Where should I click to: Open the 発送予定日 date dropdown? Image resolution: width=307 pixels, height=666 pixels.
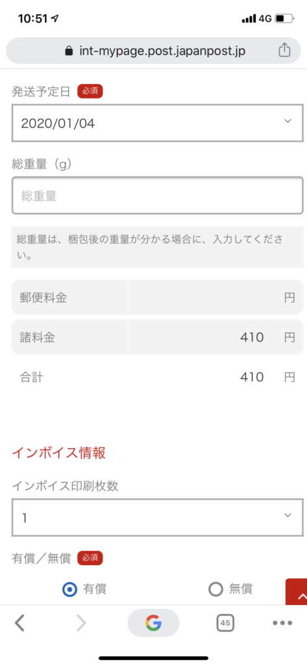coord(158,123)
